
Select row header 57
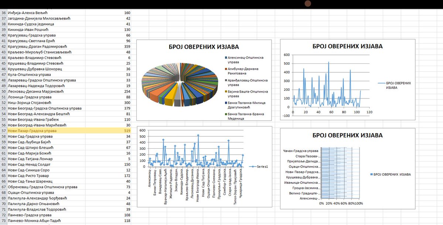4,131
